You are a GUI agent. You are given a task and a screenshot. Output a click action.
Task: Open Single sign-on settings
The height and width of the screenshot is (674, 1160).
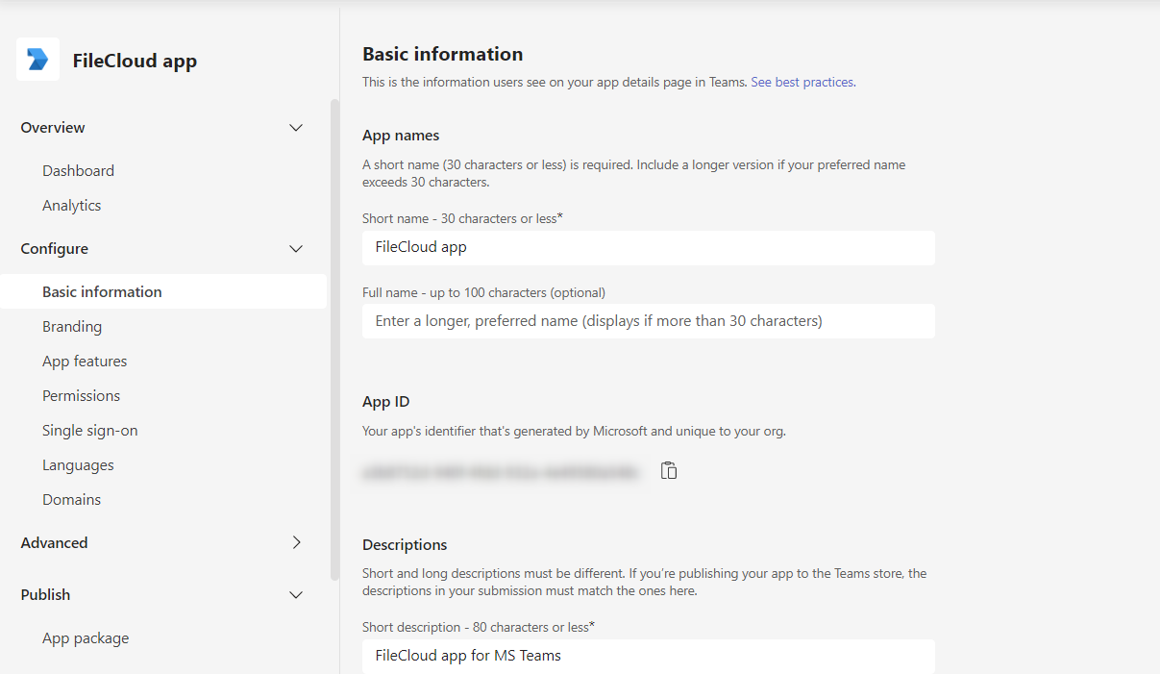(89, 431)
